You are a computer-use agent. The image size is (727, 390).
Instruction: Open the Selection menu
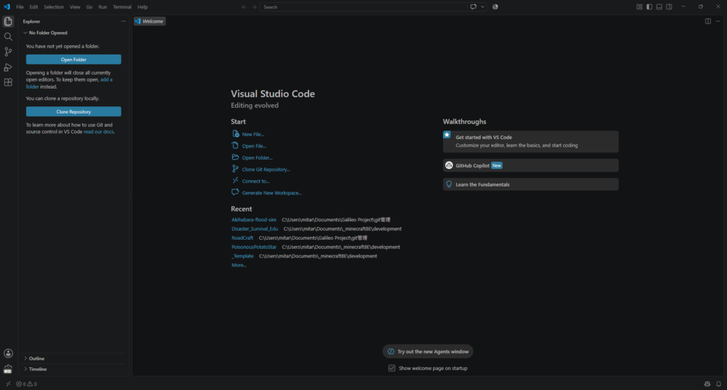tap(54, 7)
